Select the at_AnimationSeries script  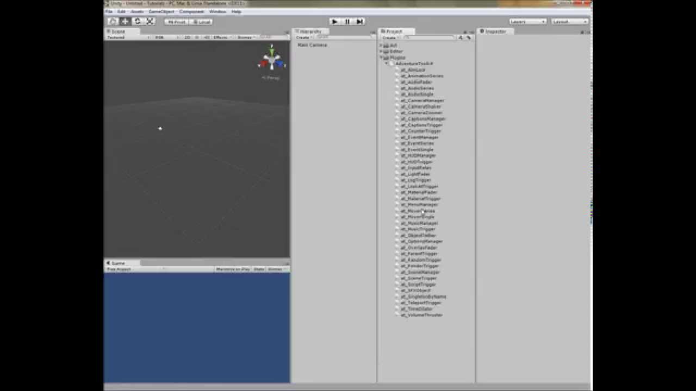point(422,76)
